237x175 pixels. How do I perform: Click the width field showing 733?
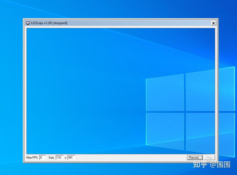pos(60,158)
